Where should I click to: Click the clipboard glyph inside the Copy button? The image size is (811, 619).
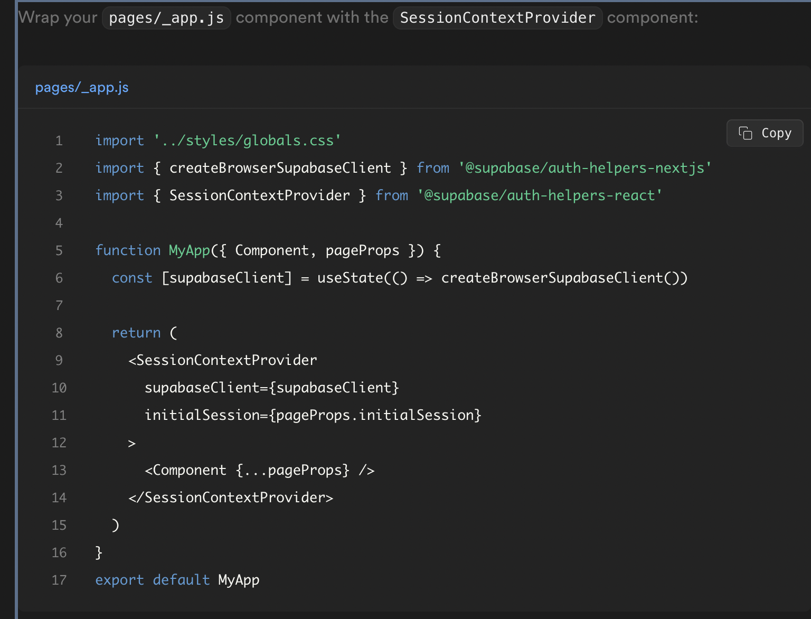point(745,133)
